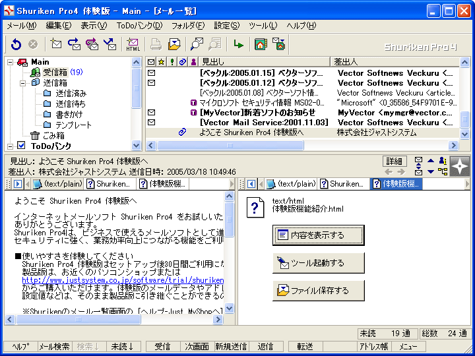Click the 受信 button in bottom bar

[x=163, y=346]
